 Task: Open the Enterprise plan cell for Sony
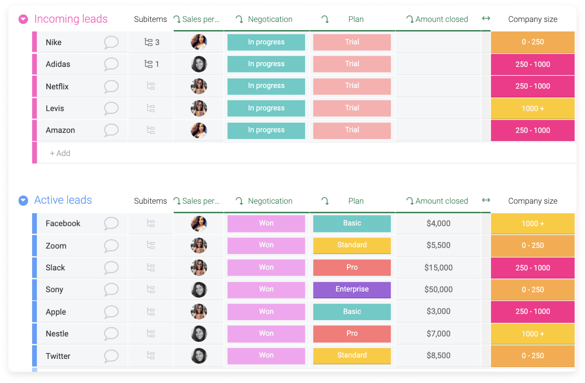click(352, 290)
